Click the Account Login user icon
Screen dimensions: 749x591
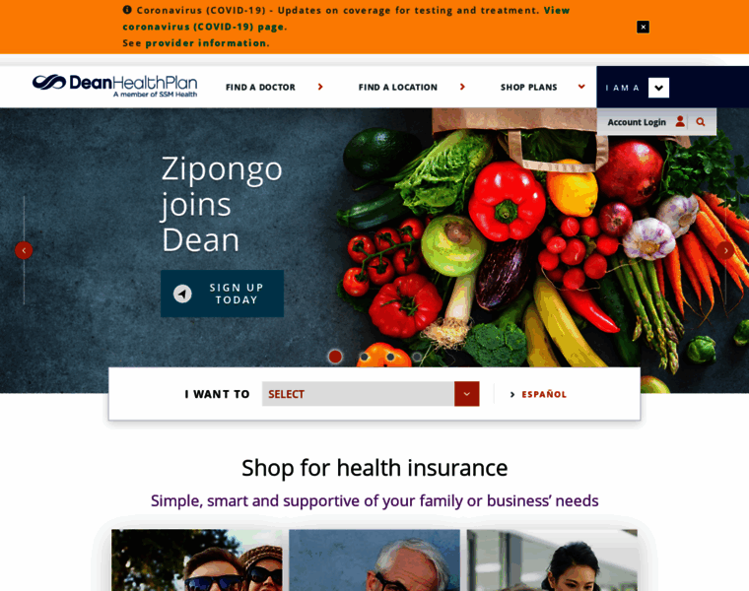pos(680,122)
